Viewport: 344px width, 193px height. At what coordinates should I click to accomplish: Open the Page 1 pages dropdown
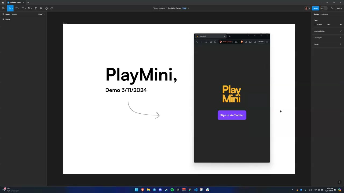tap(41, 14)
